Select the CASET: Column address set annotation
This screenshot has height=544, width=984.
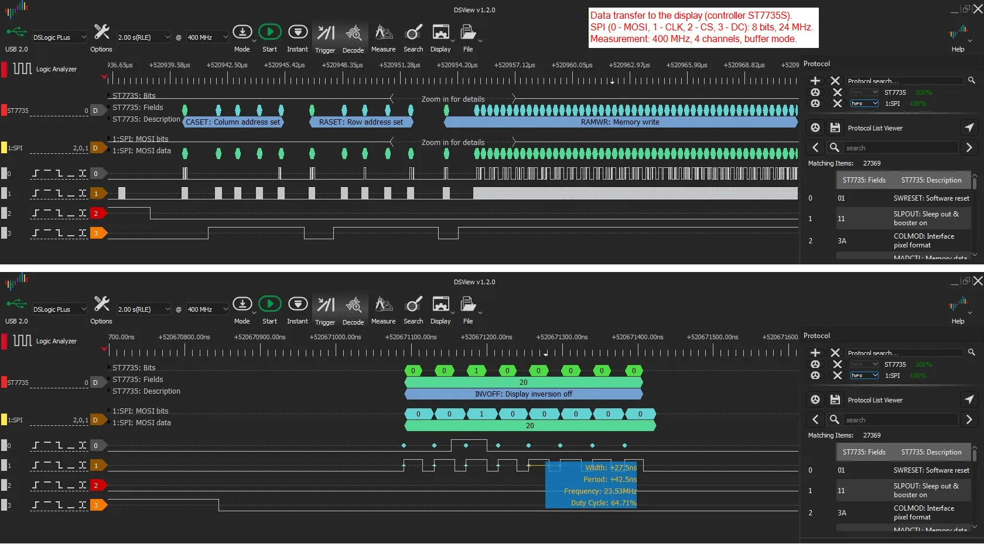[233, 122]
